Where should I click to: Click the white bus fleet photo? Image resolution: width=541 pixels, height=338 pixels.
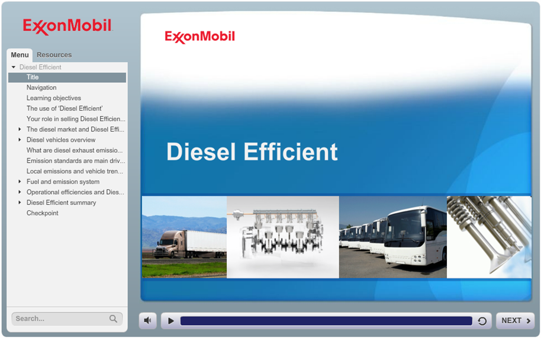pos(392,237)
